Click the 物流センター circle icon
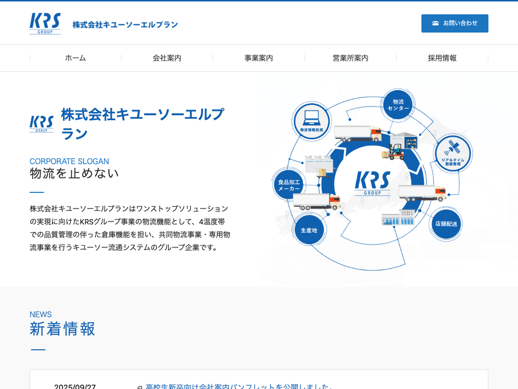Viewport: 518px width, 389px height. coord(398,105)
